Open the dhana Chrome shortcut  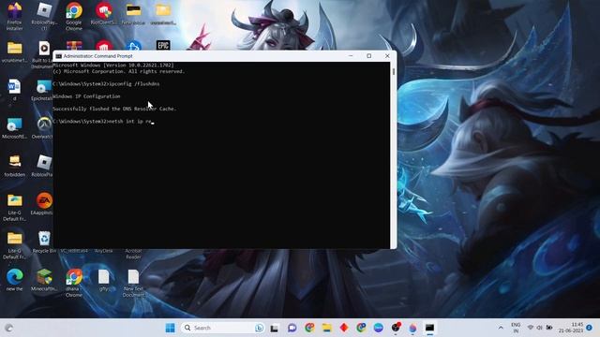coord(74,283)
